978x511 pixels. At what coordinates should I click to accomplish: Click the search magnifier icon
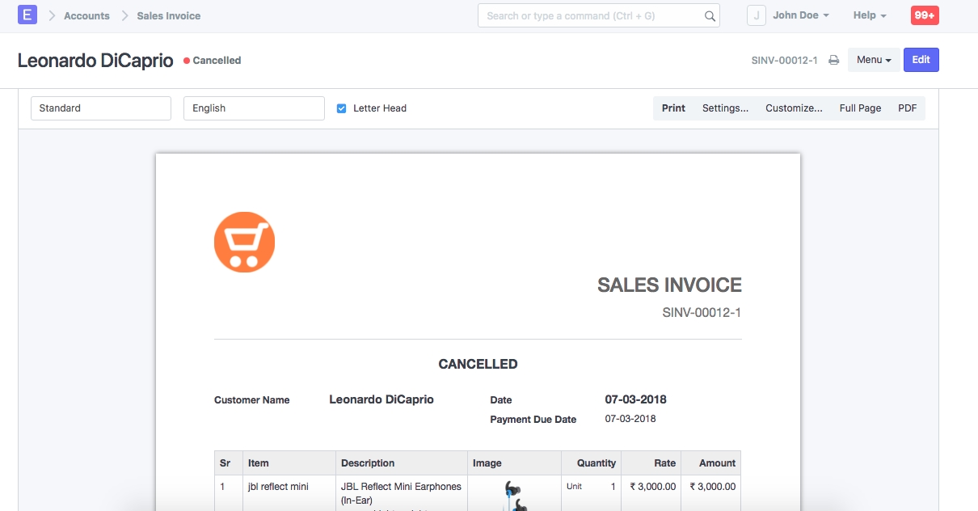(x=709, y=16)
